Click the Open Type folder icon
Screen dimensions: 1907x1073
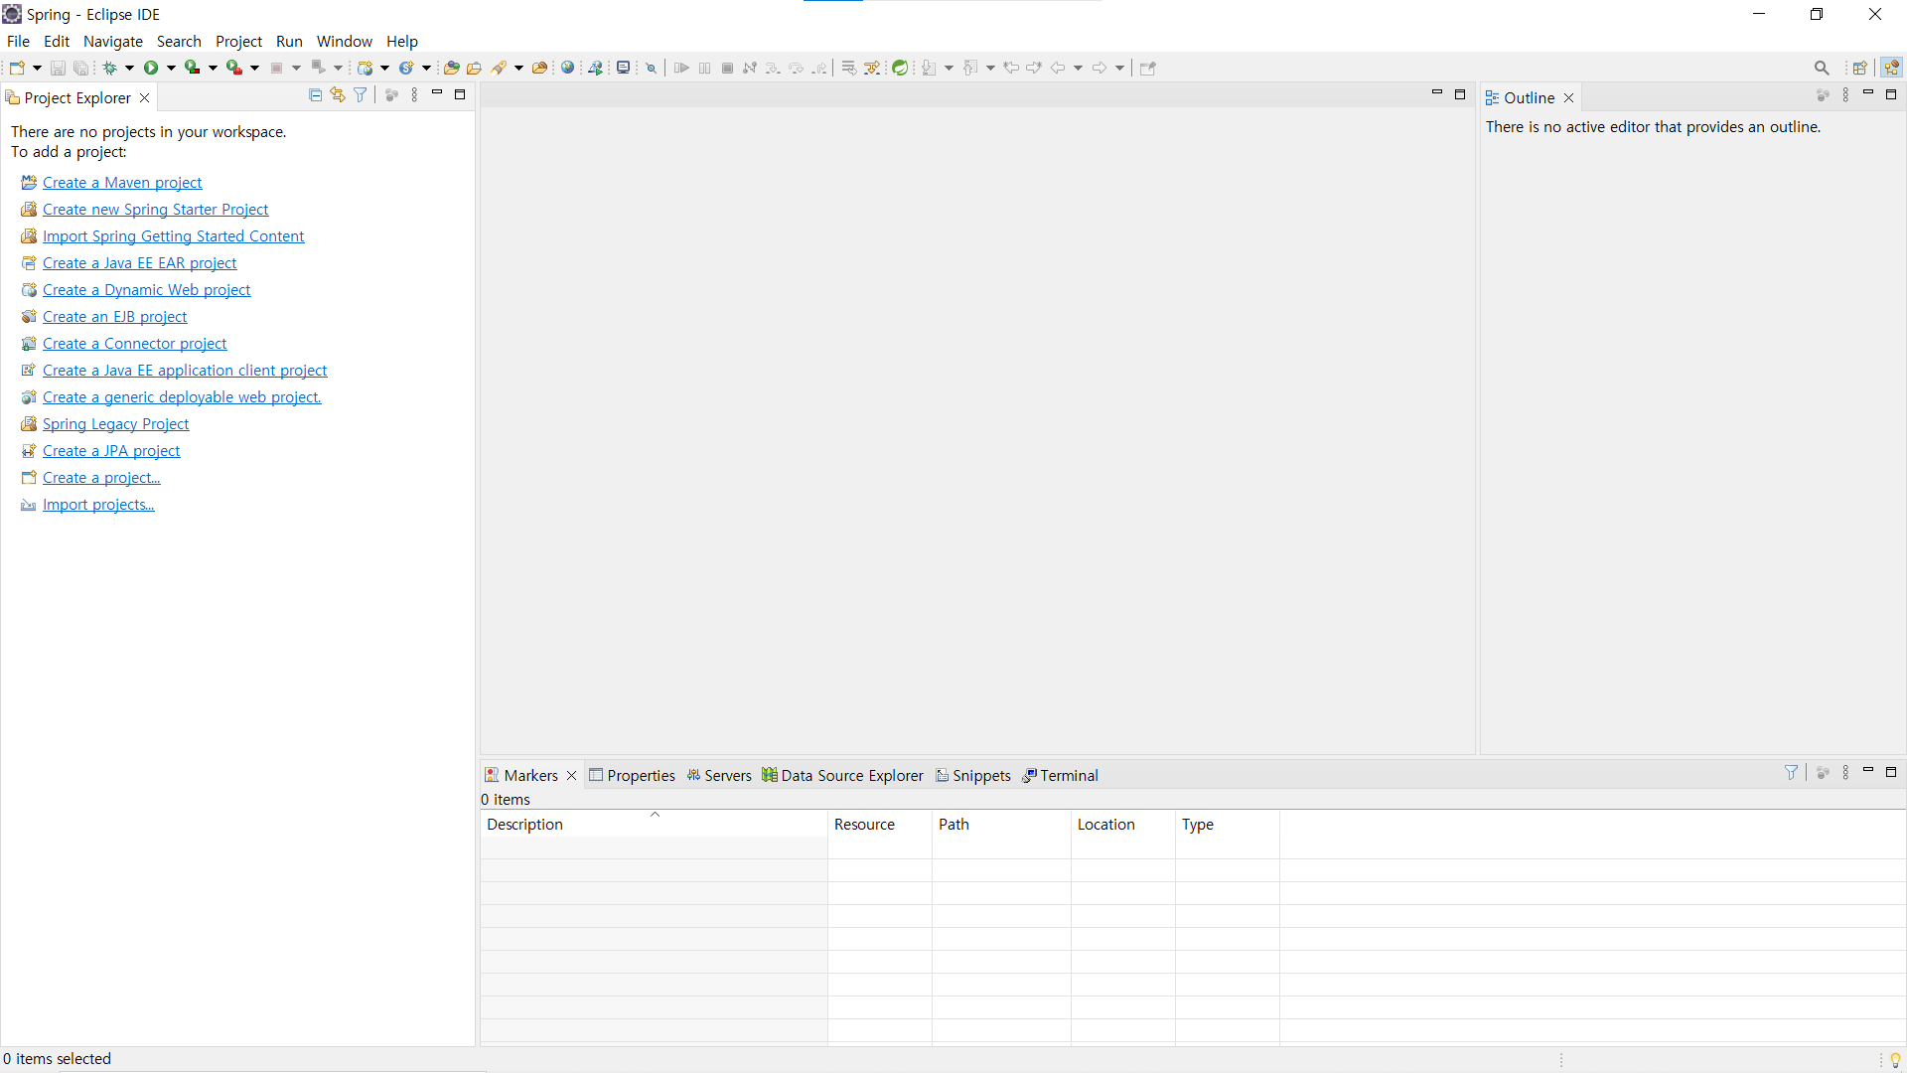click(x=451, y=68)
